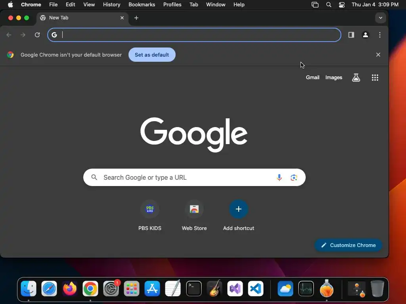Open the Google apps grid

coord(375,78)
